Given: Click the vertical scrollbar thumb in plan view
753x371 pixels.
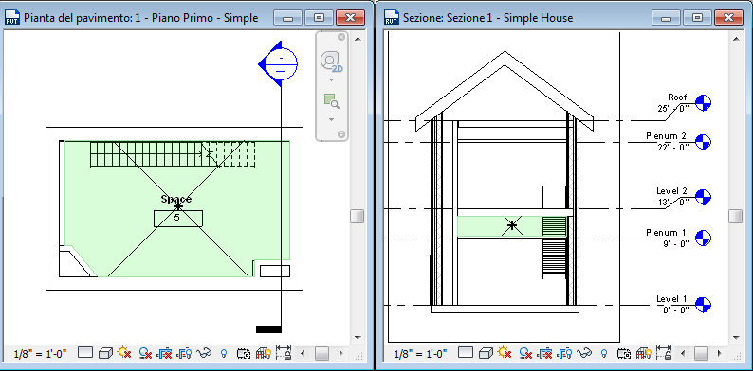Looking at the screenshot, I should click(357, 216).
